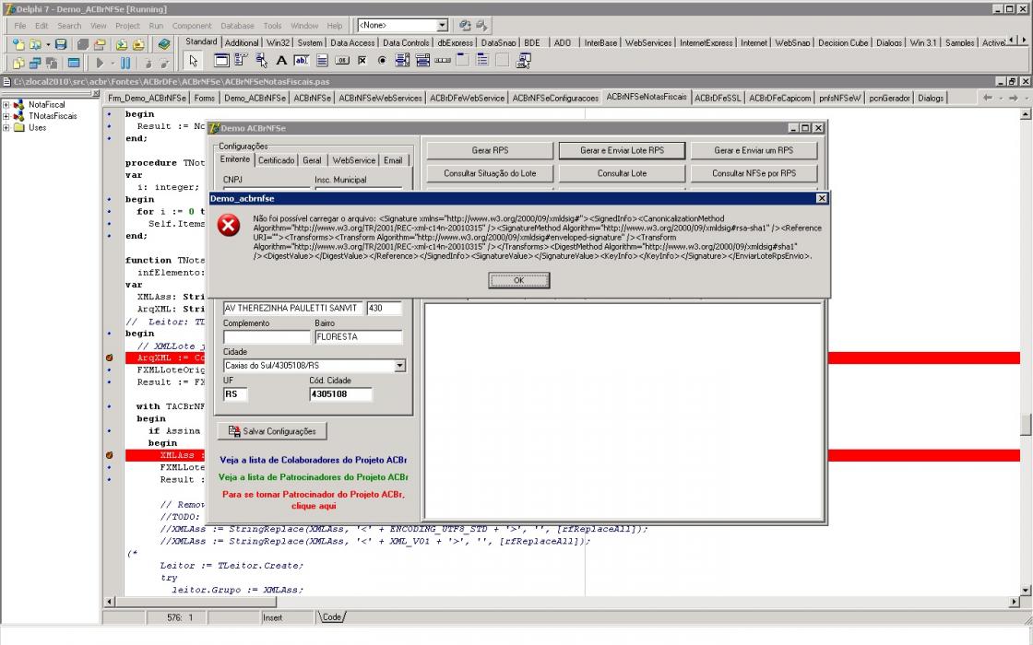The width and height of the screenshot is (1033, 645).
Task: Select the WebService configuration tab
Action: [354, 160]
